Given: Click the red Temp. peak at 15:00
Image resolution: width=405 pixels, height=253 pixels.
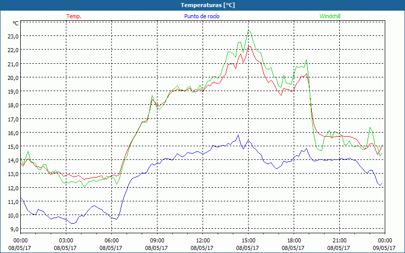Looking at the screenshot, I should [x=249, y=47].
